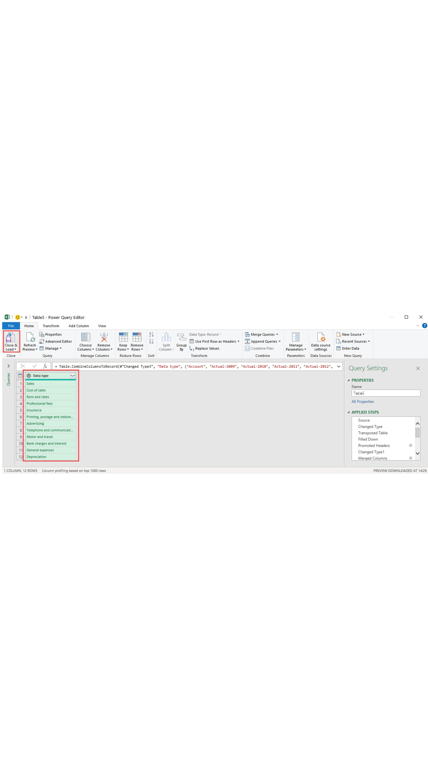The image size is (428, 761).
Task: Open the Merge Queries dropdown
Action: (x=277, y=334)
